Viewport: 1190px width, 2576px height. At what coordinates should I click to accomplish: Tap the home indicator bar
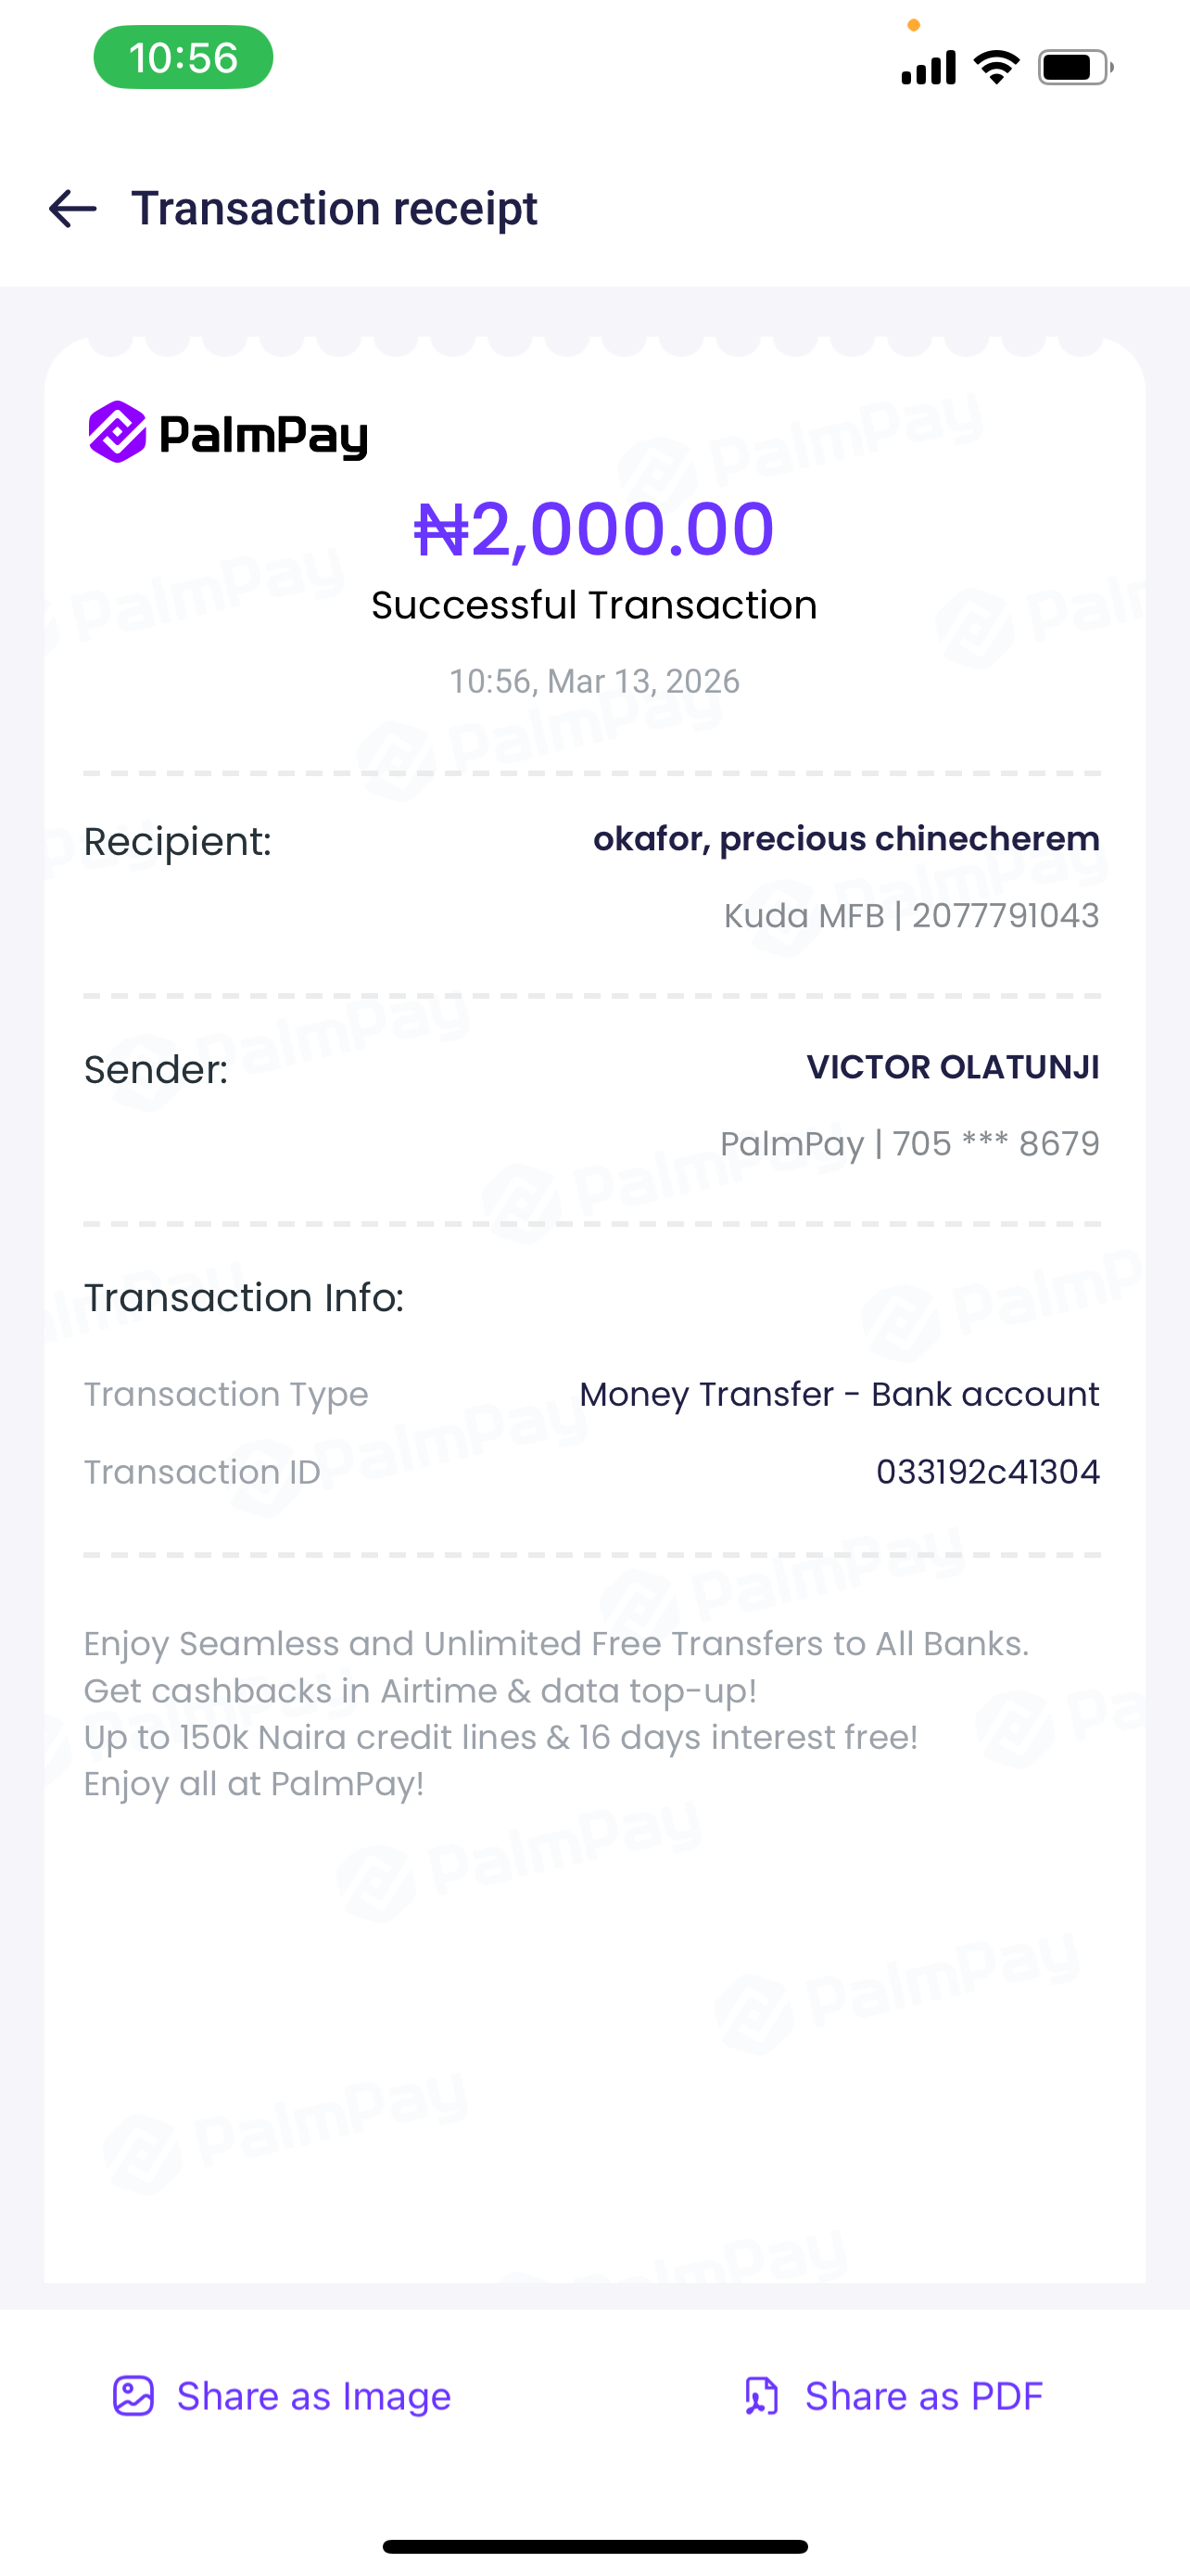[x=594, y=2546]
